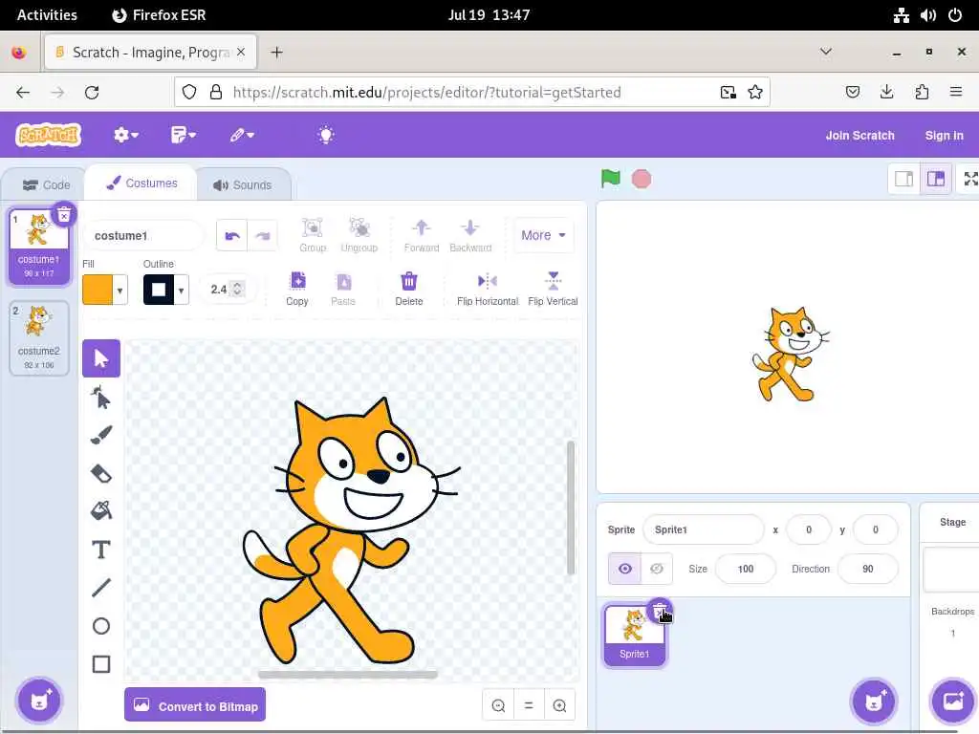979x734 pixels.
Task: Click the Firefox ESR top bar menu
Action: pos(159,15)
